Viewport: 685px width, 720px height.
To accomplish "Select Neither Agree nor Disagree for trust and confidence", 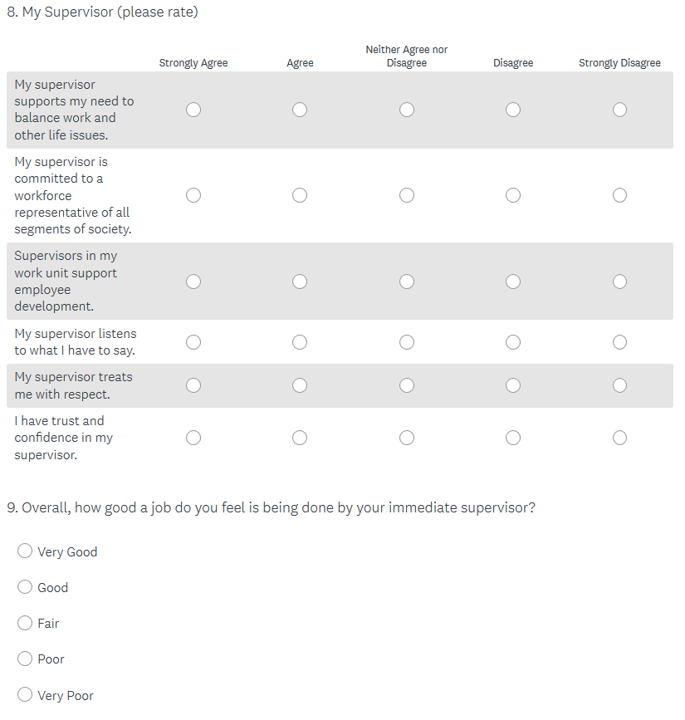I will 407,438.
